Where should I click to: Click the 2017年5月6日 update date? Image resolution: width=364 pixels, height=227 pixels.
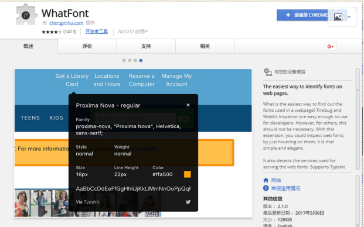[x=309, y=213]
